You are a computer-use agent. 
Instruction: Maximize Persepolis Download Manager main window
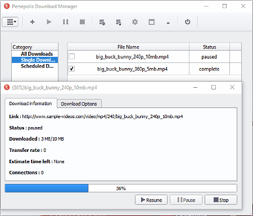pyautogui.click(x=224, y=6)
